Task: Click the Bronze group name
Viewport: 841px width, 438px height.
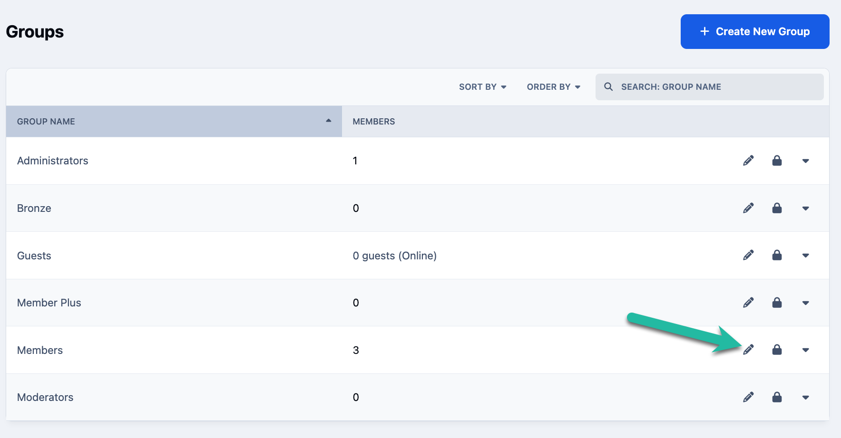Action: (x=34, y=208)
